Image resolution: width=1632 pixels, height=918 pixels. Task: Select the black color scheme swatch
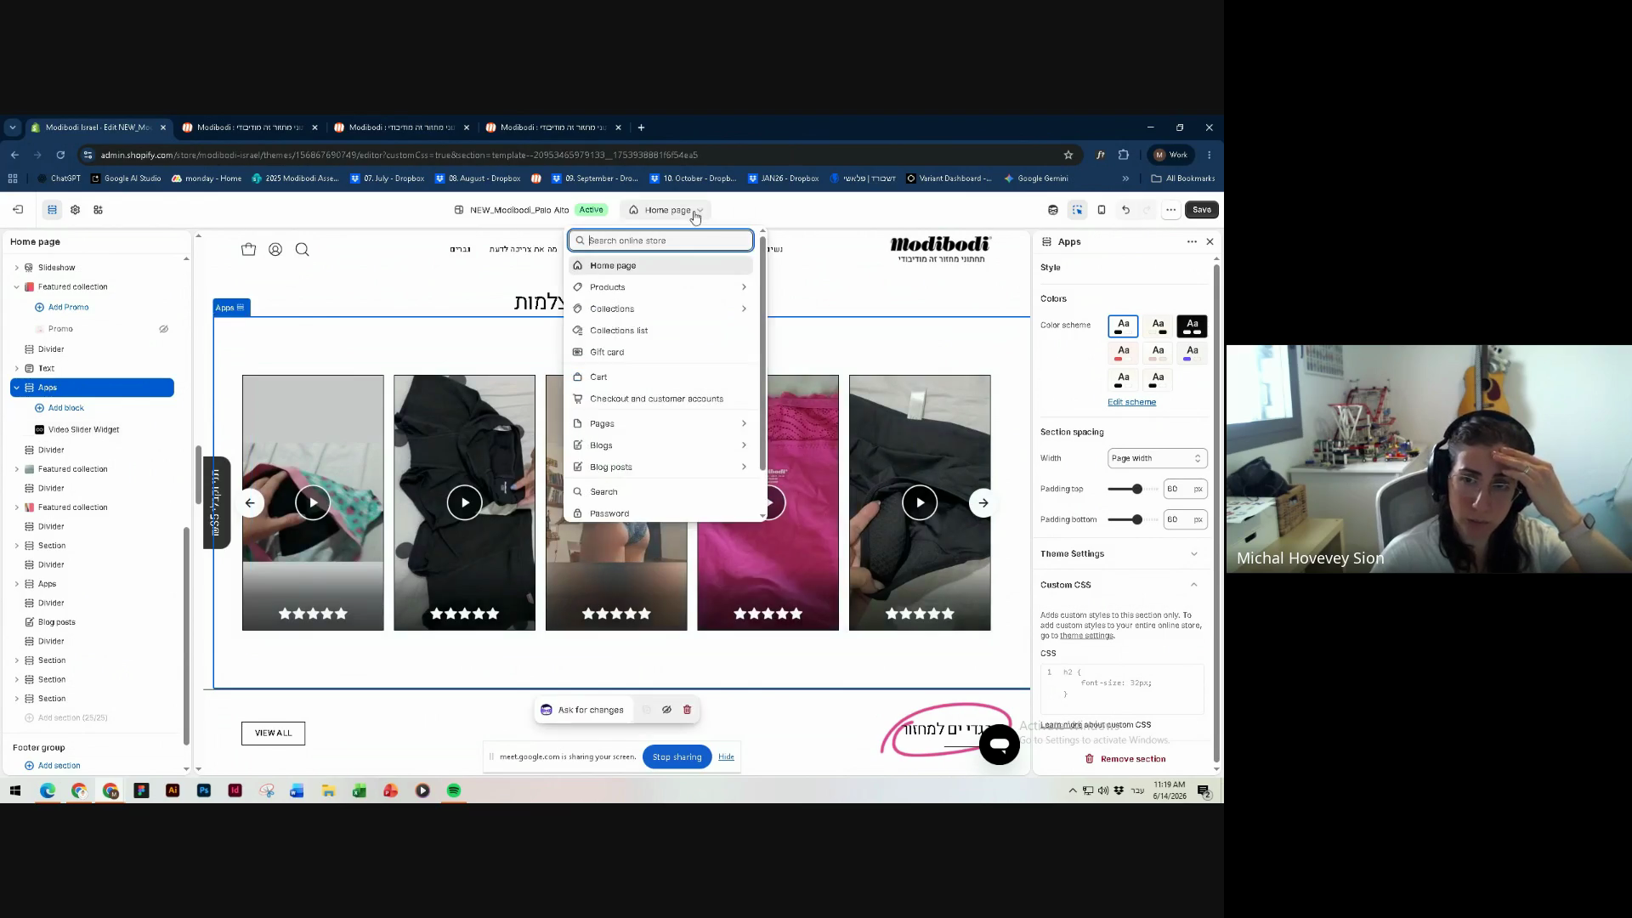[1192, 326]
